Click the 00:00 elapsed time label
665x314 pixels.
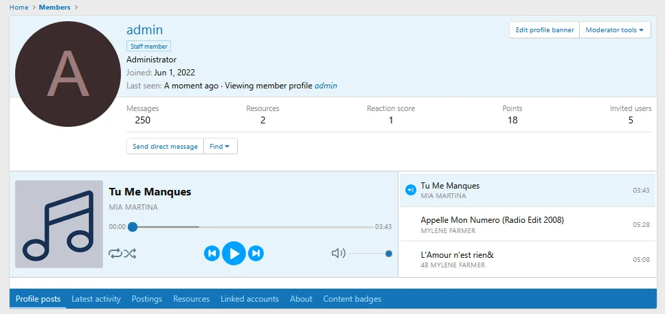(117, 227)
